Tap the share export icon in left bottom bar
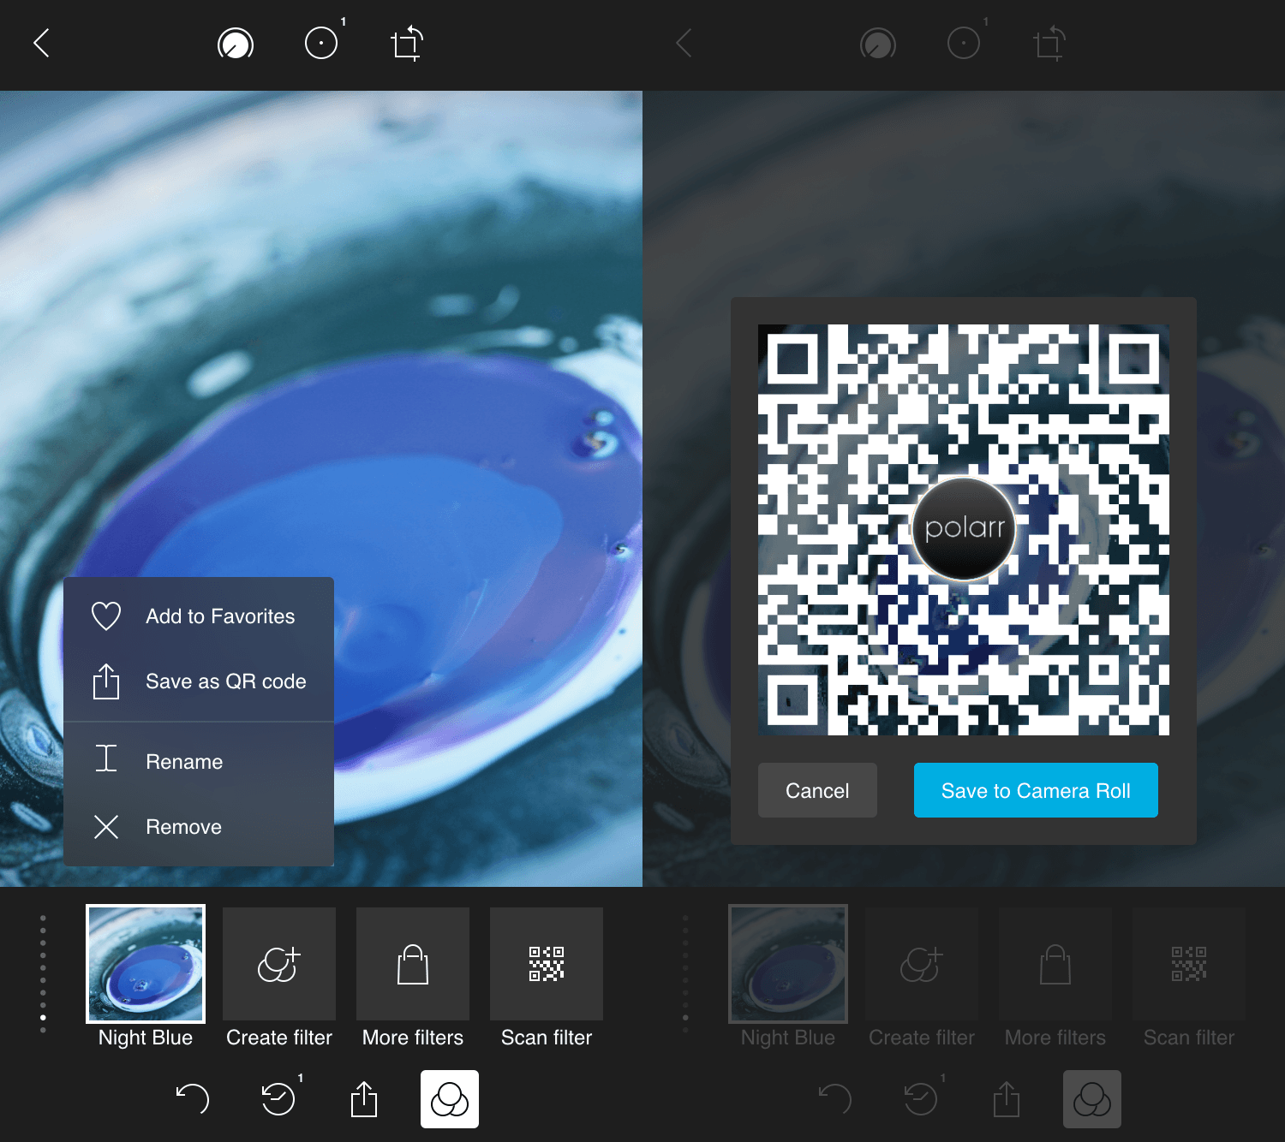 [364, 1099]
